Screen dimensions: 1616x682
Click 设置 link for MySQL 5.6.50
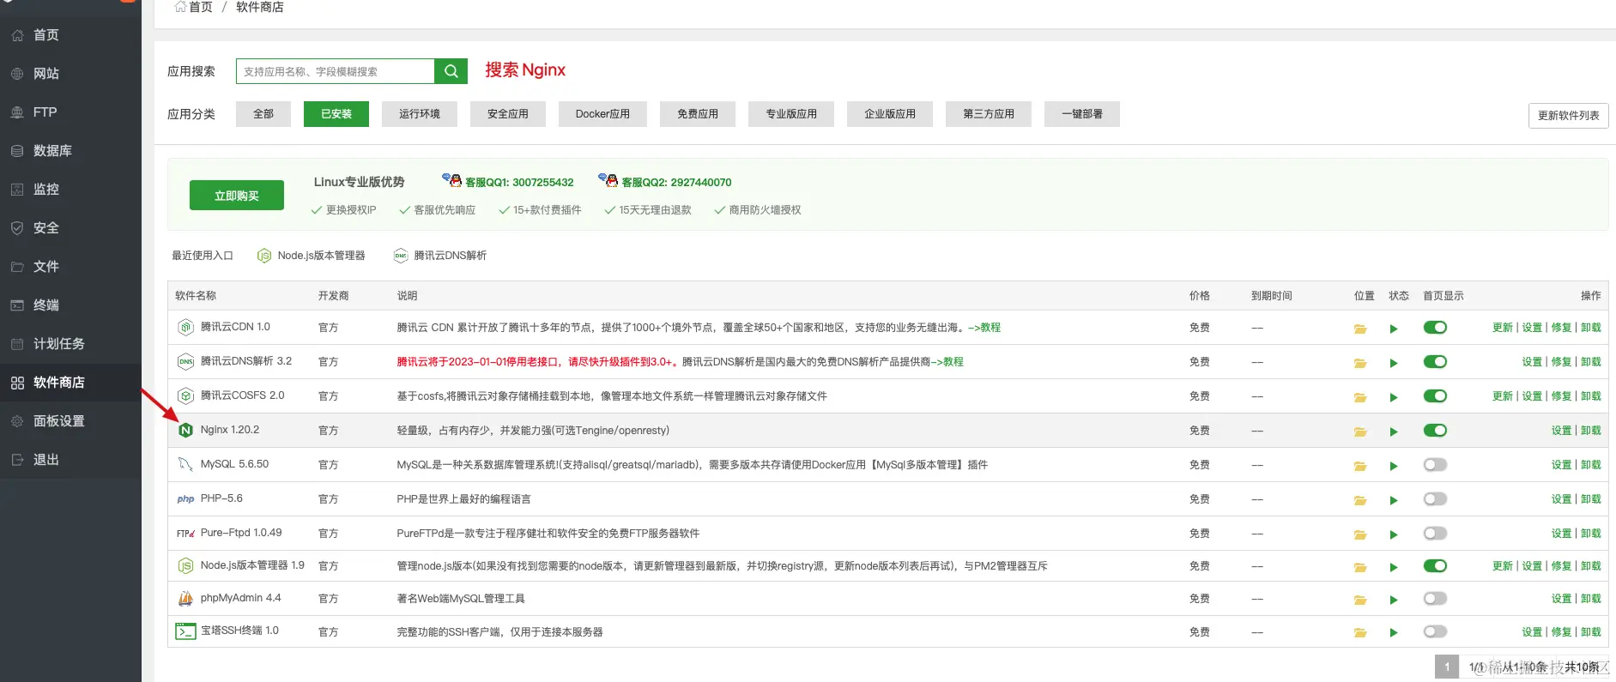coord(1561,465)
